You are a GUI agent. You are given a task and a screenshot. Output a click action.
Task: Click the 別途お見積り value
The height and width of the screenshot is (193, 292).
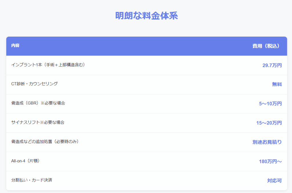267,142
